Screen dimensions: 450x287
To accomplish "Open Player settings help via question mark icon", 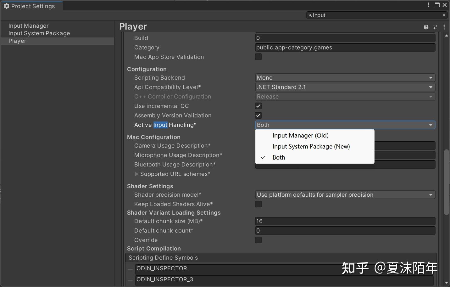I will 426,27.
